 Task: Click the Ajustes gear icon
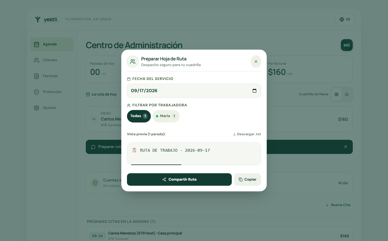pyautogui.click(x=36, y=108)
